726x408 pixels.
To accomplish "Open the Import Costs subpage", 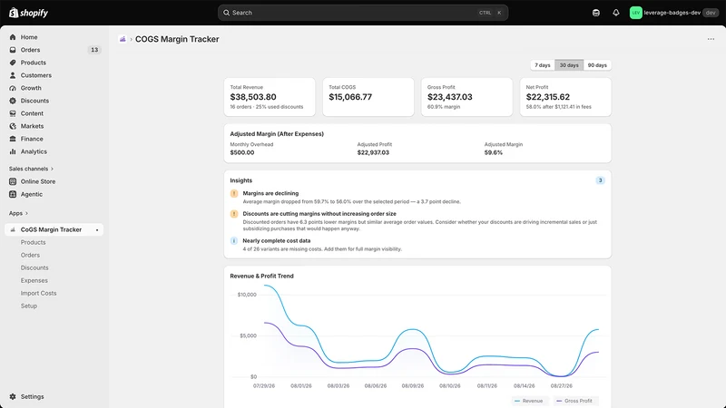I will click(38, 293).
